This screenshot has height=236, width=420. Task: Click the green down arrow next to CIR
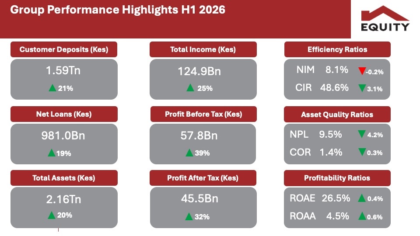click(x=362, y=88)
